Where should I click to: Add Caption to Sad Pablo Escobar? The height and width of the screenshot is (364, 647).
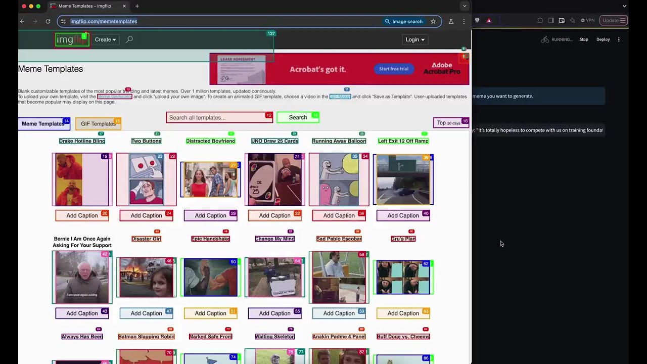pyautogui.click(x=339, y=313)
